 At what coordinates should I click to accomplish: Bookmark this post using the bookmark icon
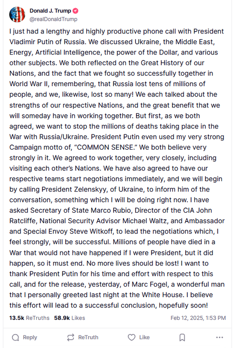pyautogui.click(x=182, y=338)
